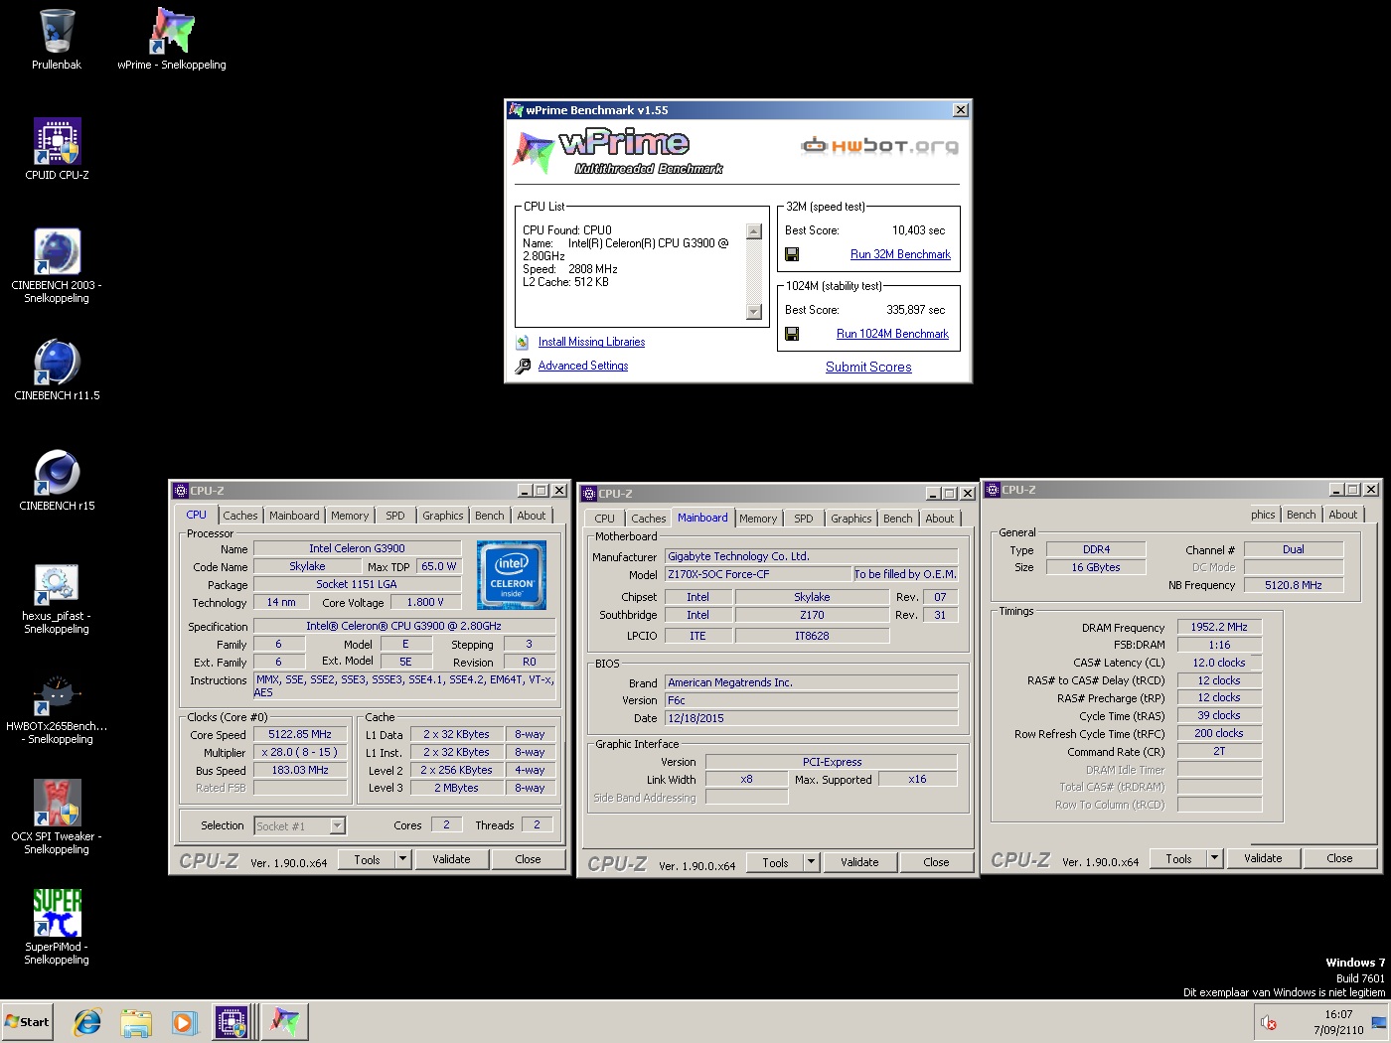This screenshot has width=1391, height=1043.
Task: Expand the Tools arrow in the CPU tab window
Action: click(x=402, y=859)
